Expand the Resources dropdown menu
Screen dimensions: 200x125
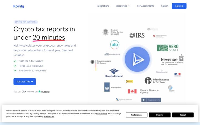point(123,6)
